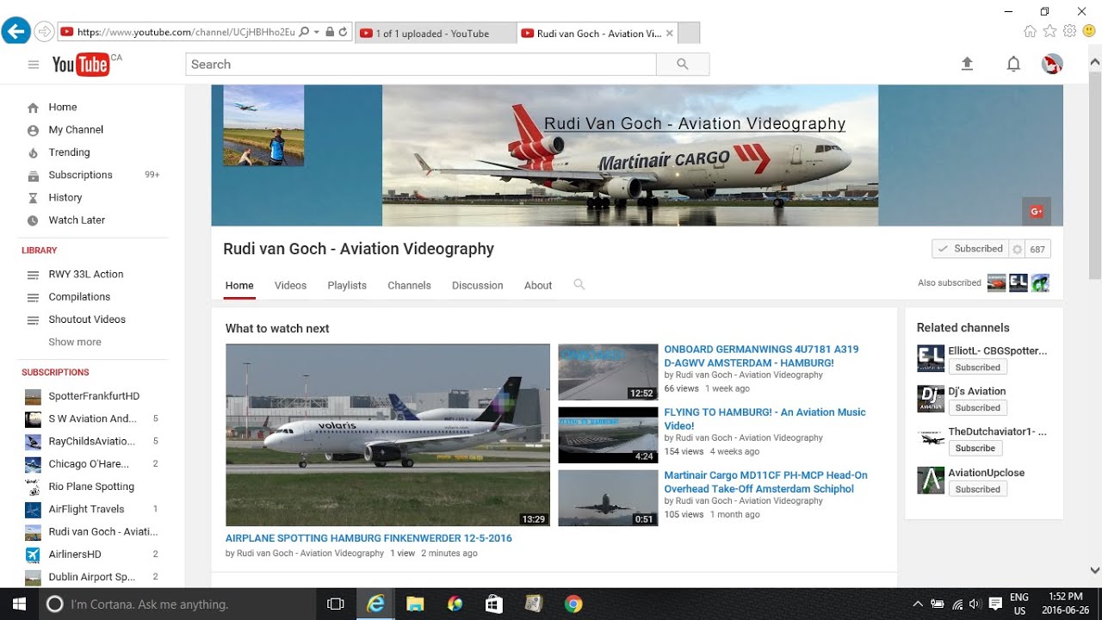Click the Cortana search box

[x=177, y=604]
